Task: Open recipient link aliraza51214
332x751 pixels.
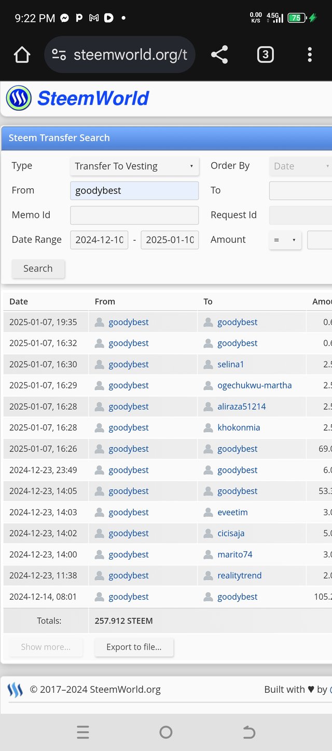Action: tap(242, 407)
